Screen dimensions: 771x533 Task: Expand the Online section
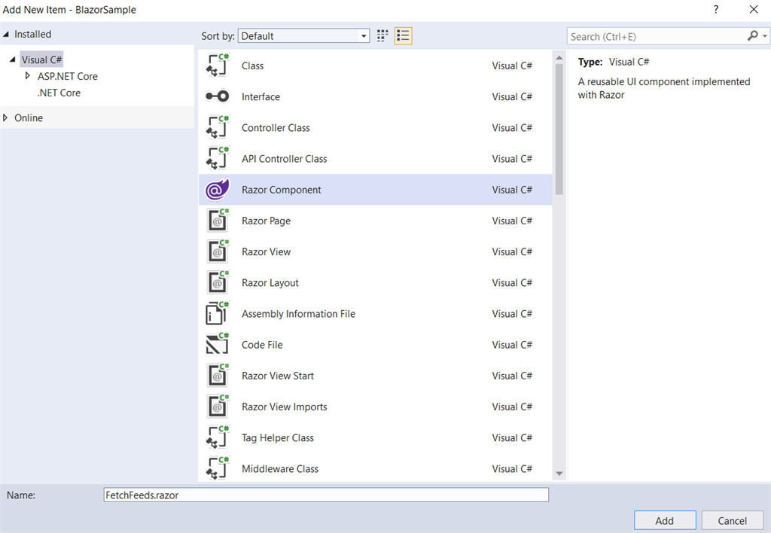(x=5, y=117)
